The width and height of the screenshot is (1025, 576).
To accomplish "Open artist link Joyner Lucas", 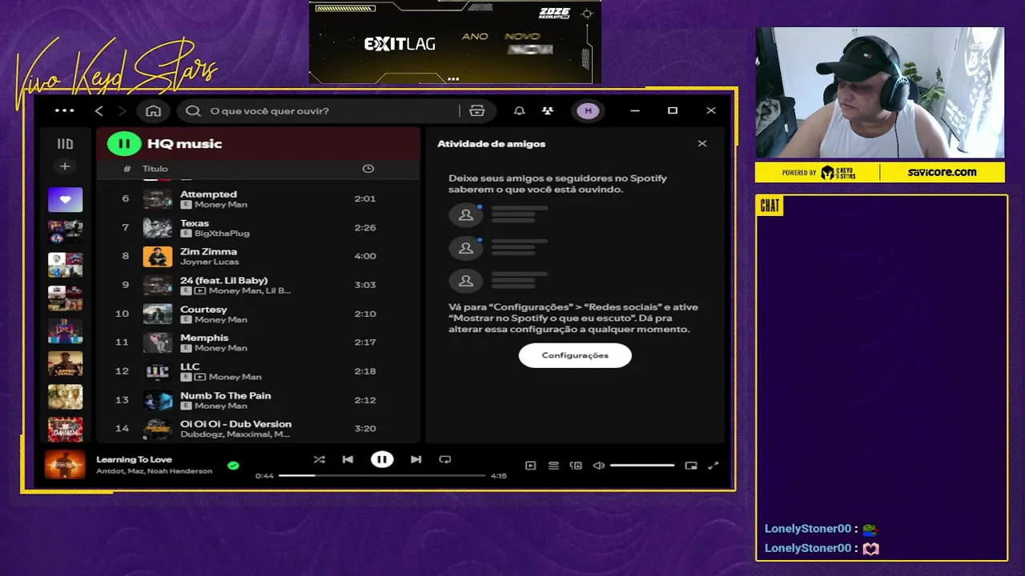I will tap(208, 262).
